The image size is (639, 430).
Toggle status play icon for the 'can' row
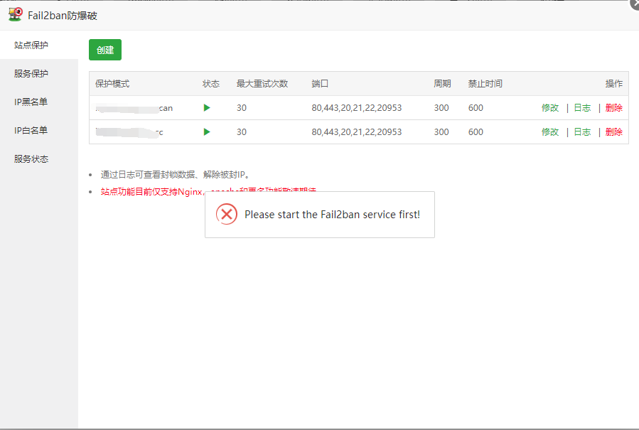click(x=207, y=107)
